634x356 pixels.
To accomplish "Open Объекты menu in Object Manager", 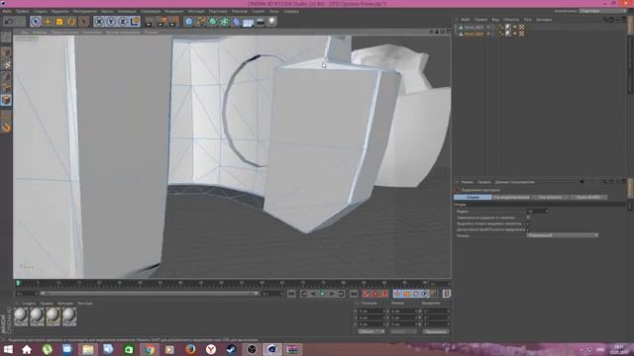I will (511, 20).
